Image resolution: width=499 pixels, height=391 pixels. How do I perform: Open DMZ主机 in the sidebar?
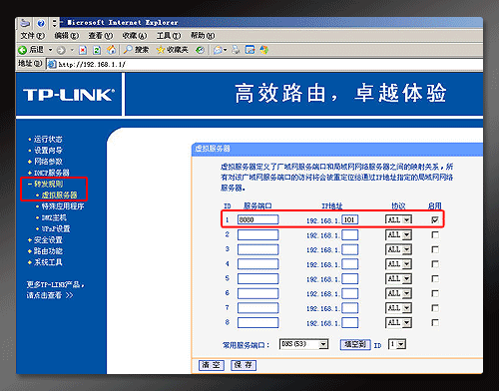(x=54, y=217)
